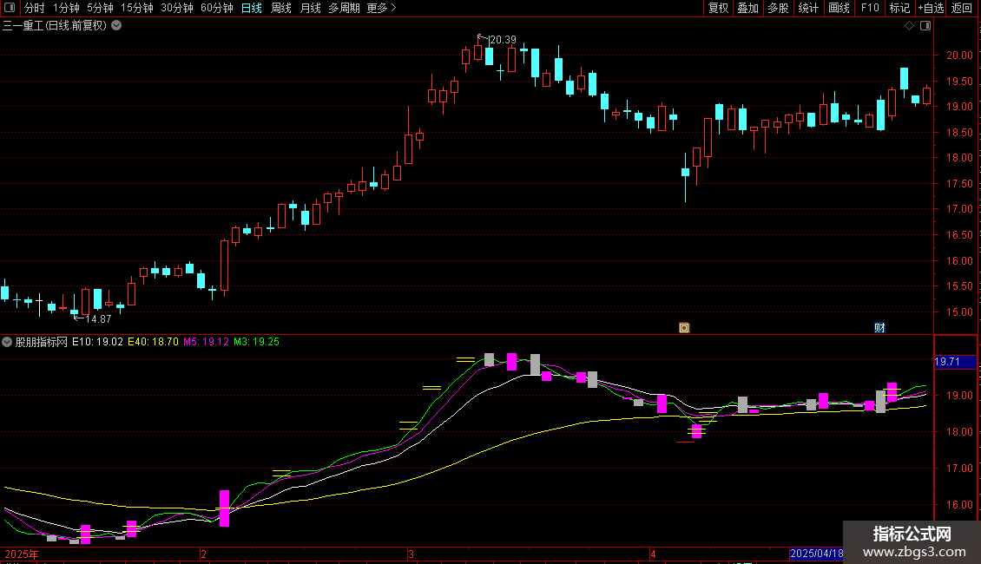Open indicator dropdown beside 股朋指标网
This screenshot has height=564, width=981.
(x=7, y=342)
